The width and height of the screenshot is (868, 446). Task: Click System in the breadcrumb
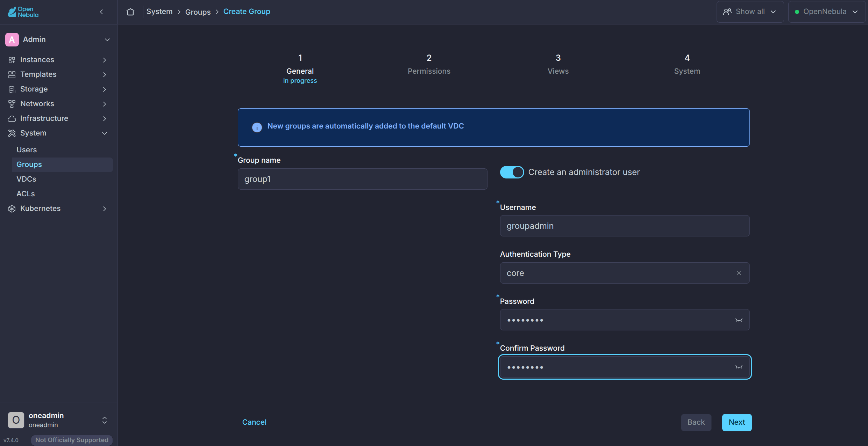[x=159, y=12]
